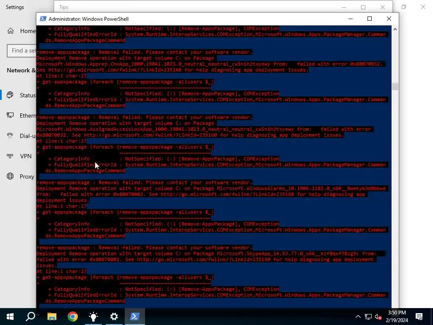Open the Windows Start menu
433x325 pixels.
pyautogui.click(x=10, y=317)
